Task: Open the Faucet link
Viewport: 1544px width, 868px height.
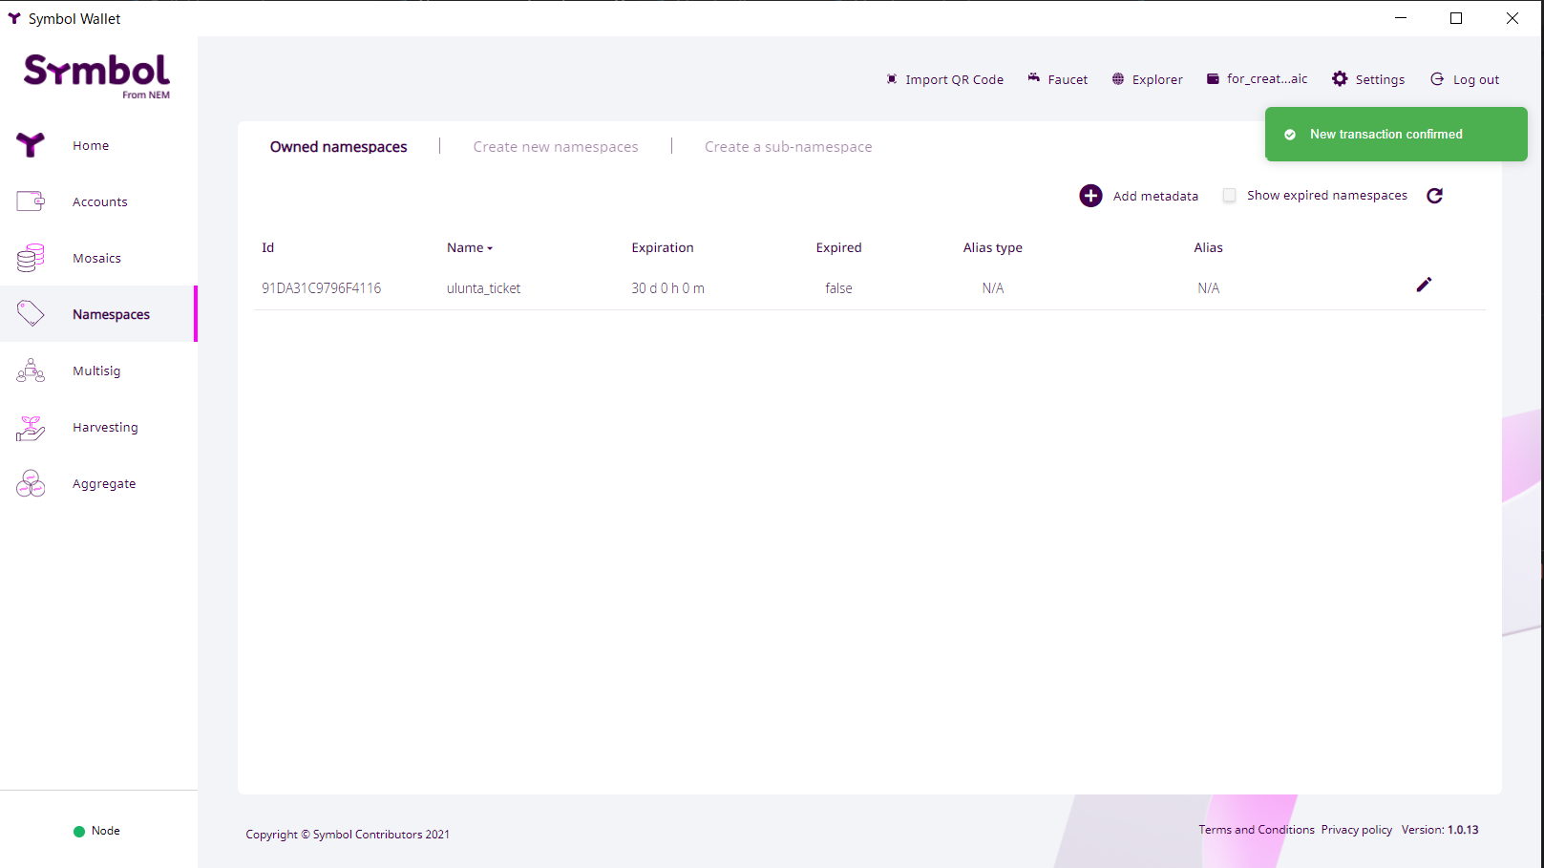Action: point(1068,79)
